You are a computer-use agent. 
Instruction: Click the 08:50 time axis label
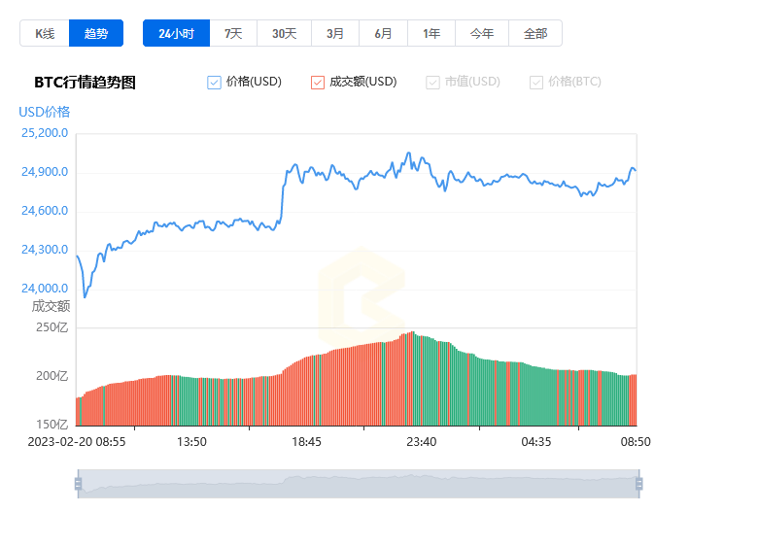(x=636, y=442)
